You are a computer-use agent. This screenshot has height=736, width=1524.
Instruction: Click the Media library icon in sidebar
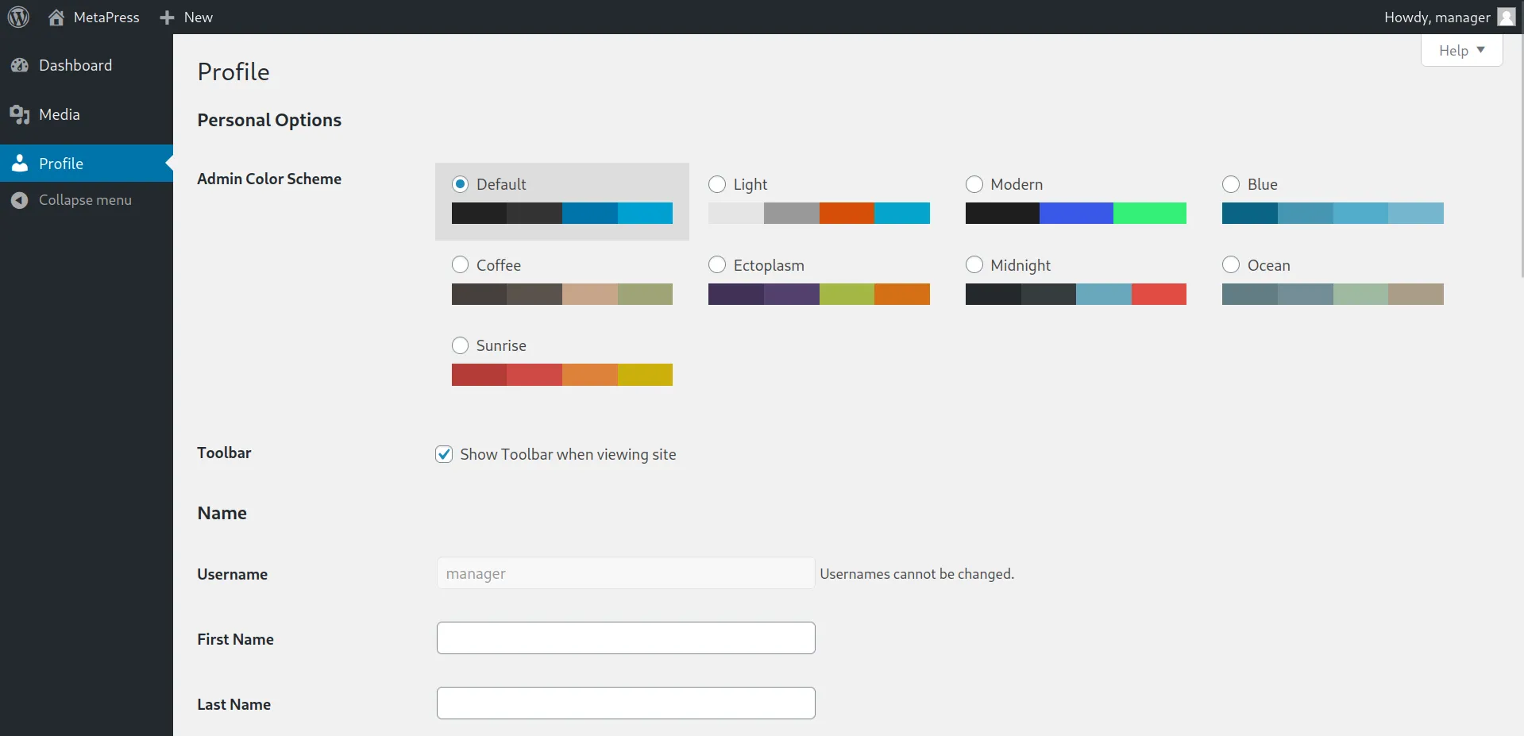(x=20, y=114)
